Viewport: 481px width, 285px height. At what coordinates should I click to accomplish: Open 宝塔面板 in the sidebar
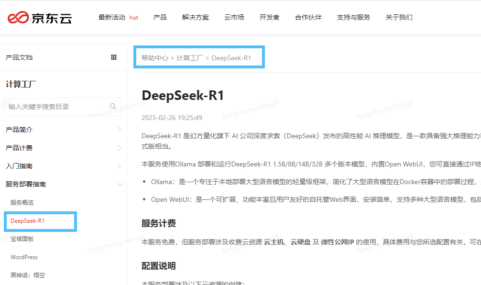pyautogui.click(x=22, y=239)
